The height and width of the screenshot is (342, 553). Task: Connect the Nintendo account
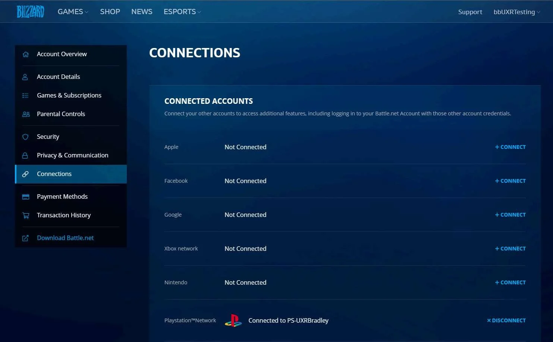(x=510, y=282)
